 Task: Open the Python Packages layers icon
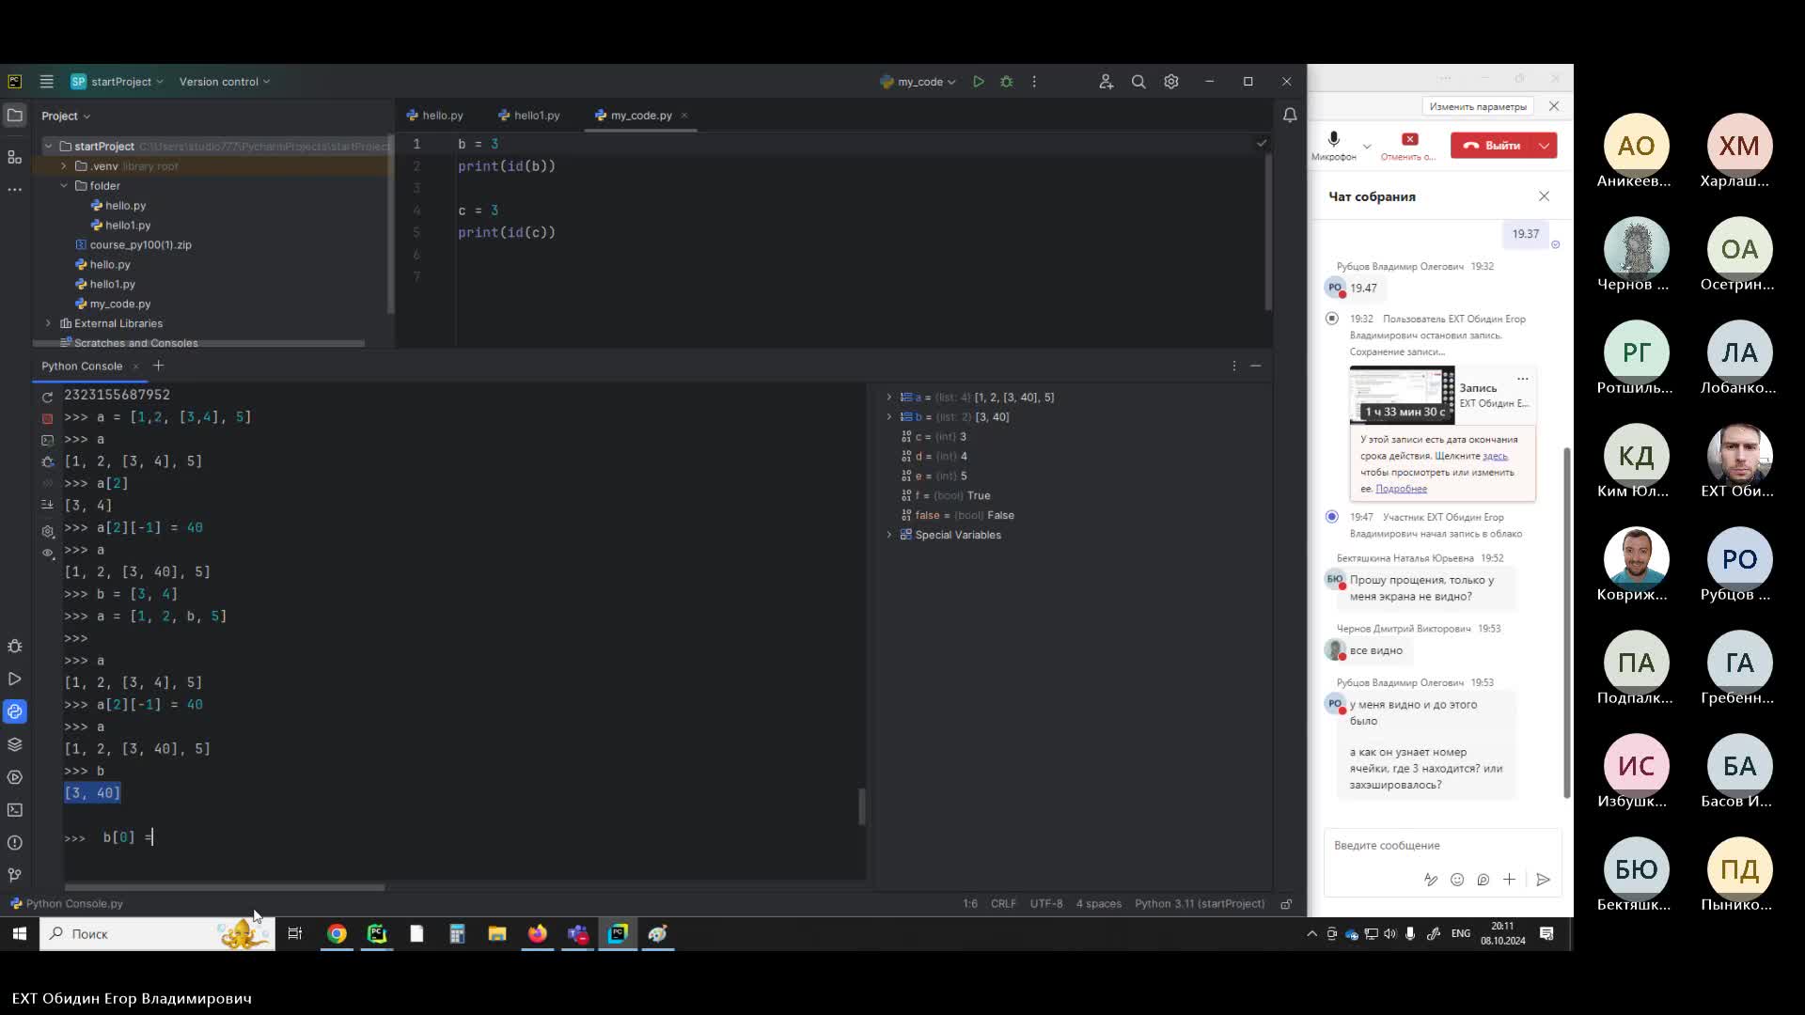[x=14, y=744]
